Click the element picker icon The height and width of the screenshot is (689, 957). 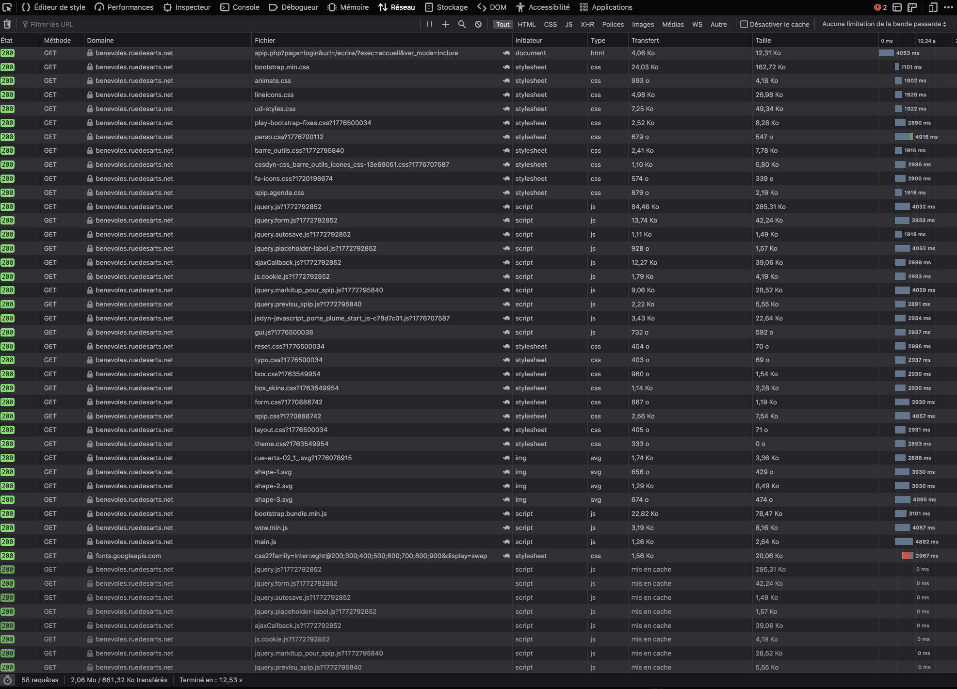(7, 7)
